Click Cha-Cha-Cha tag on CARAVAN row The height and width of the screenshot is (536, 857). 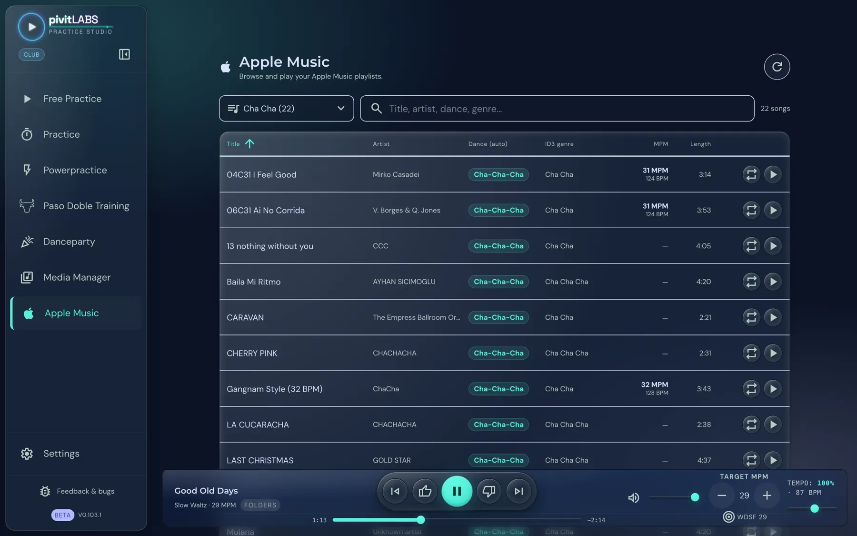[x=498, y=317]
